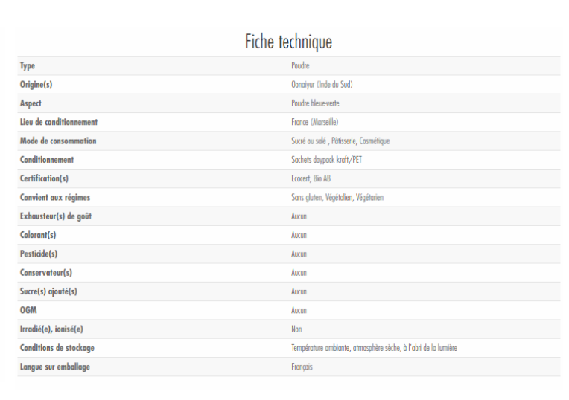Click 'Sans gluten, Végétalien, Végétarien' value
Screen dimensions: 569x400
(337, 198)
